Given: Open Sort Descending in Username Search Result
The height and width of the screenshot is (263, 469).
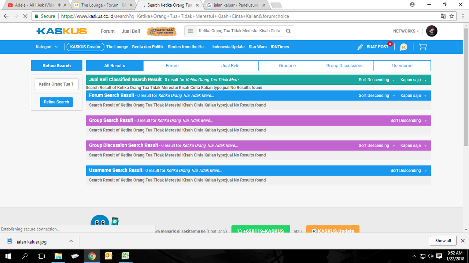Looking at the screenshot, I should [x=409, y=171].
